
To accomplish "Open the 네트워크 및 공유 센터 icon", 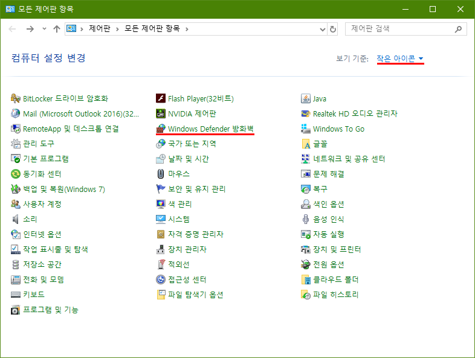I will pos(306,159).
